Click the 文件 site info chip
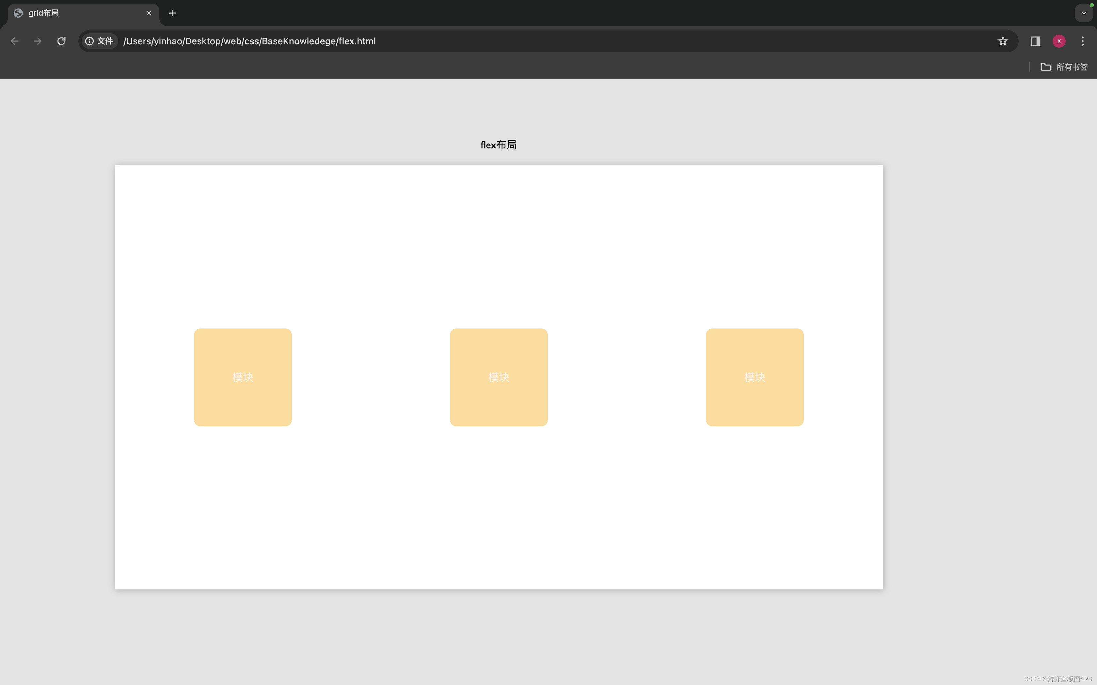 coord(99,41)
